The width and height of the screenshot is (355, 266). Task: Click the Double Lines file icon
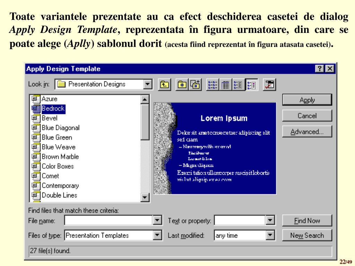[36, 195]
